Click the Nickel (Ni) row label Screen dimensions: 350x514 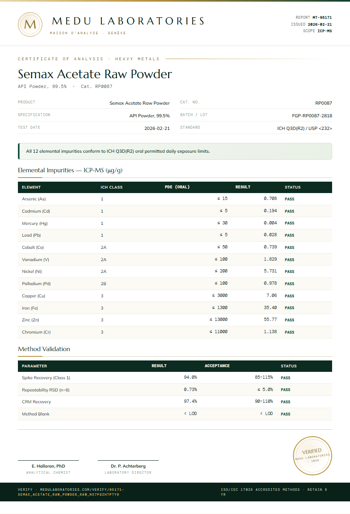point(32,272)
